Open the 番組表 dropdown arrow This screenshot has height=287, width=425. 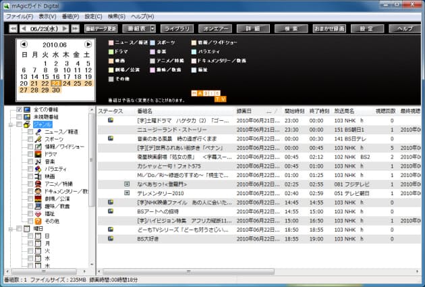152,28
